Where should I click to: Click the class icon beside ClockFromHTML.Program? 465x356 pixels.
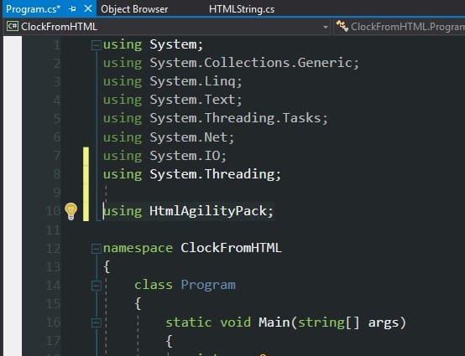click(342, 26)
